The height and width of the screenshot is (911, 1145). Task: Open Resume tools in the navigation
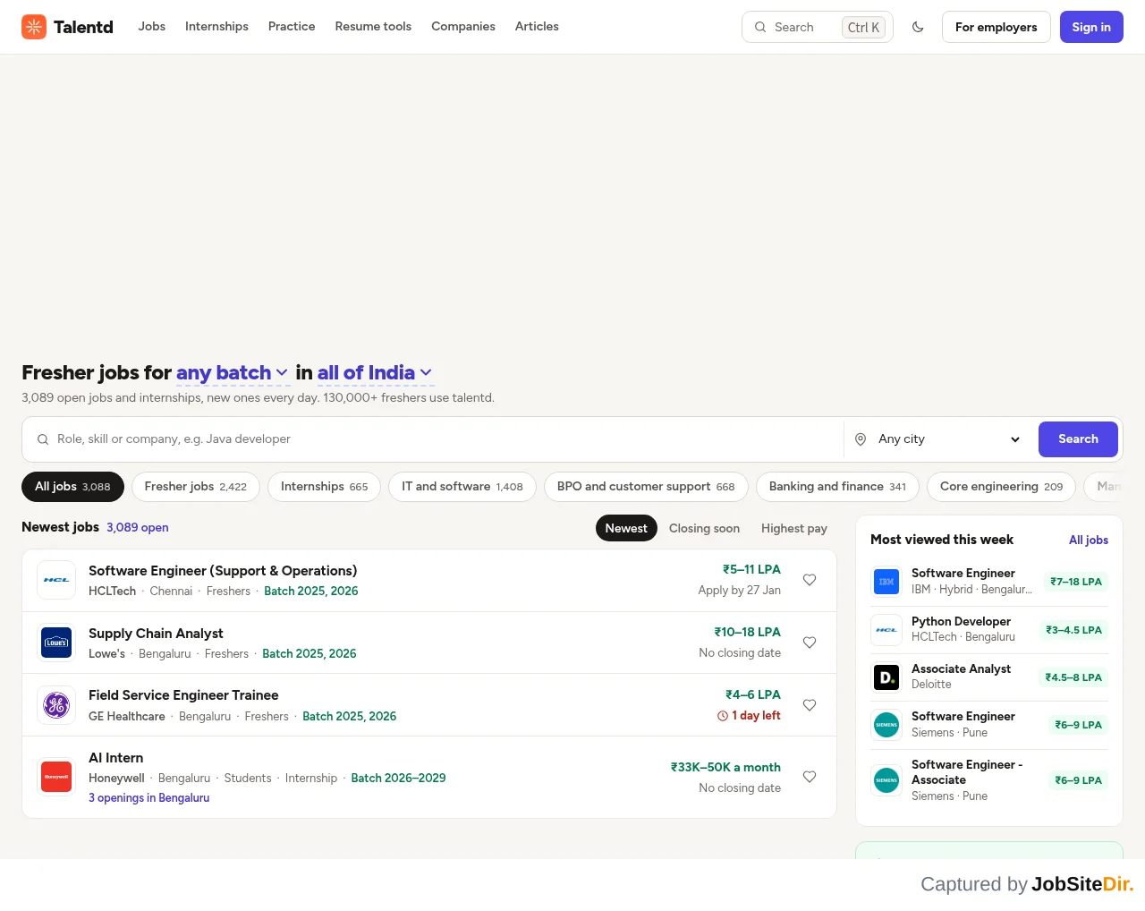[373, 27]
